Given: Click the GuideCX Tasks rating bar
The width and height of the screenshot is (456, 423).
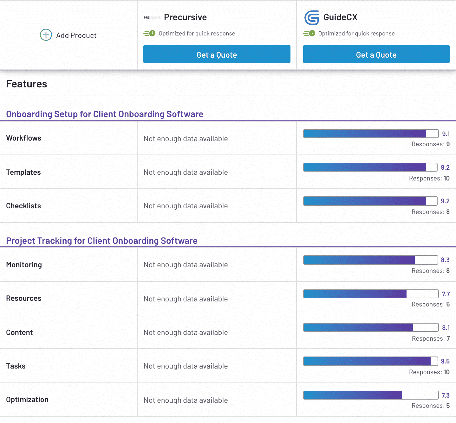Looking at the screenshot, I should point(370,361).
